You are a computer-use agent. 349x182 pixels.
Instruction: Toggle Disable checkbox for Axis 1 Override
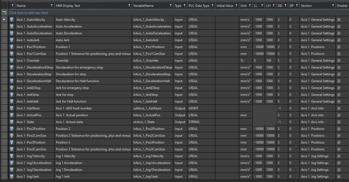point(339,61)
